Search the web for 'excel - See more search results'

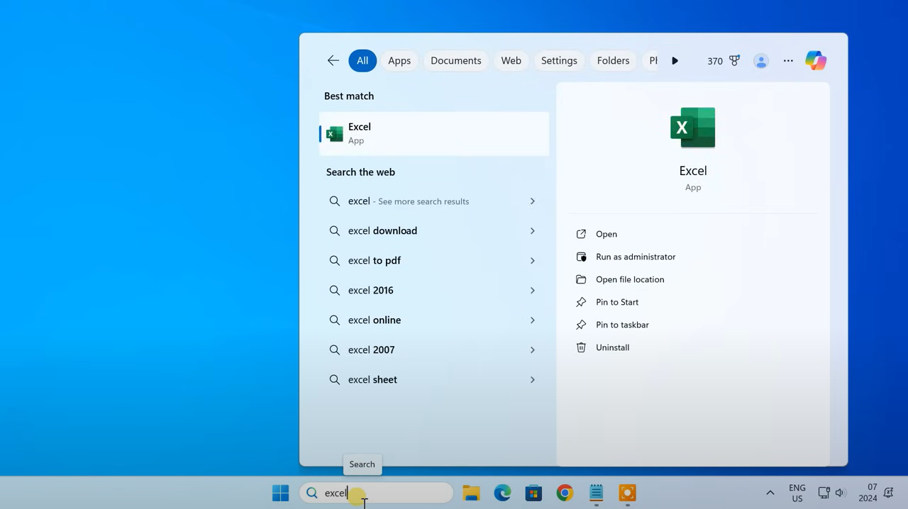pos(434,201)
